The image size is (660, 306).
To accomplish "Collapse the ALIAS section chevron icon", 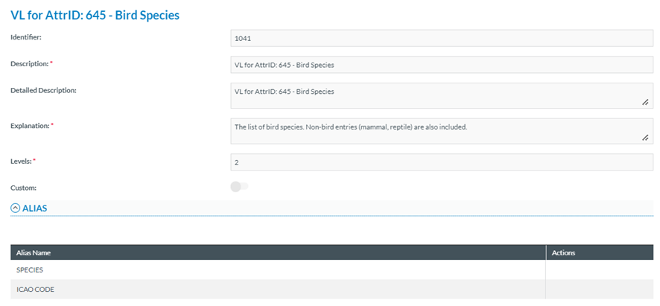I will click(15, 208).
